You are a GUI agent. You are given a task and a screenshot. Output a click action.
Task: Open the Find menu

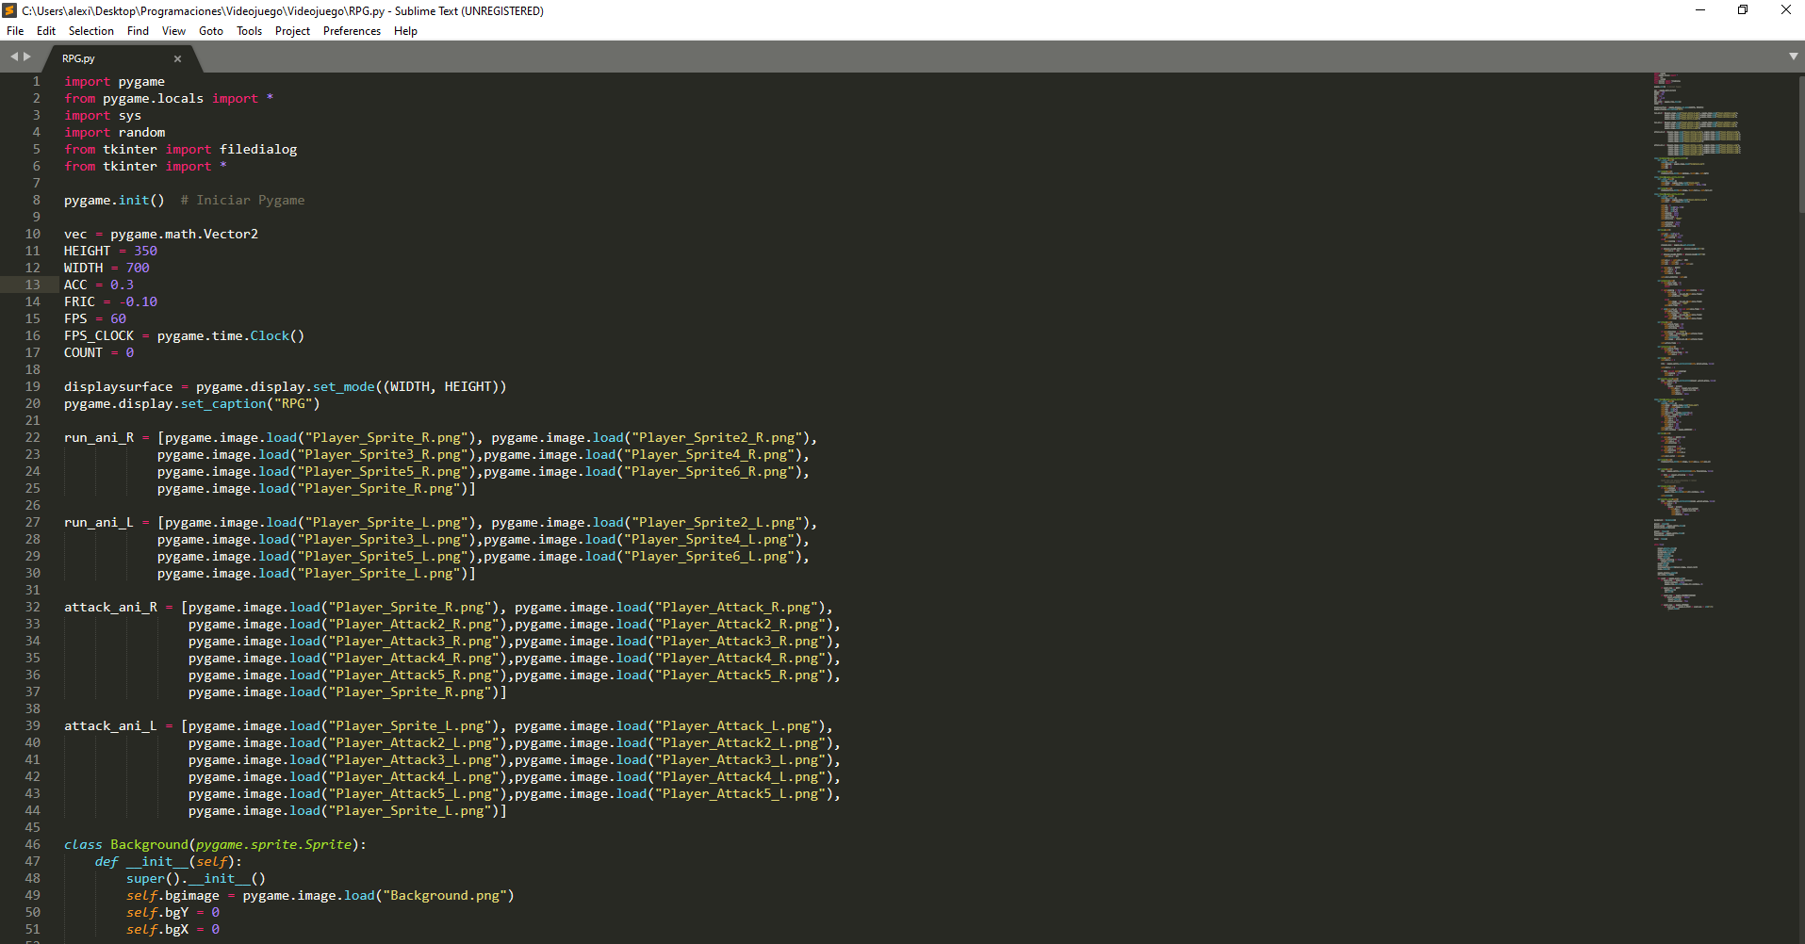tap(138, 30)
